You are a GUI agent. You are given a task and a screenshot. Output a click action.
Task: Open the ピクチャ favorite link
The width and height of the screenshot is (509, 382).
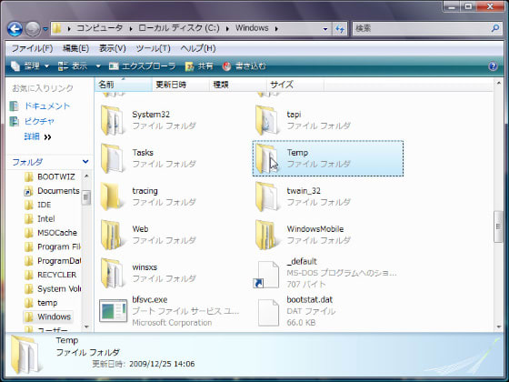coord(39,121)
